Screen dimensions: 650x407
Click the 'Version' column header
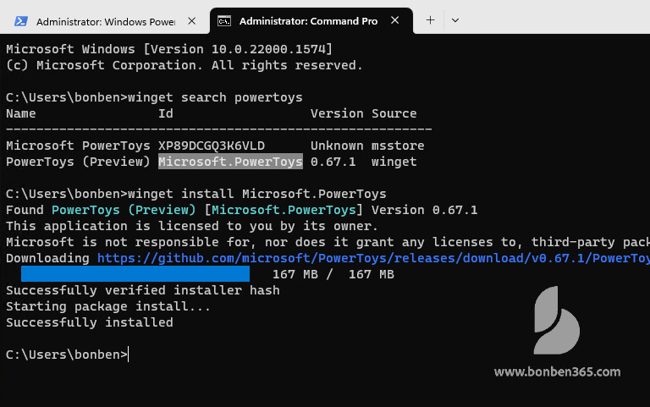coord(337,113)
